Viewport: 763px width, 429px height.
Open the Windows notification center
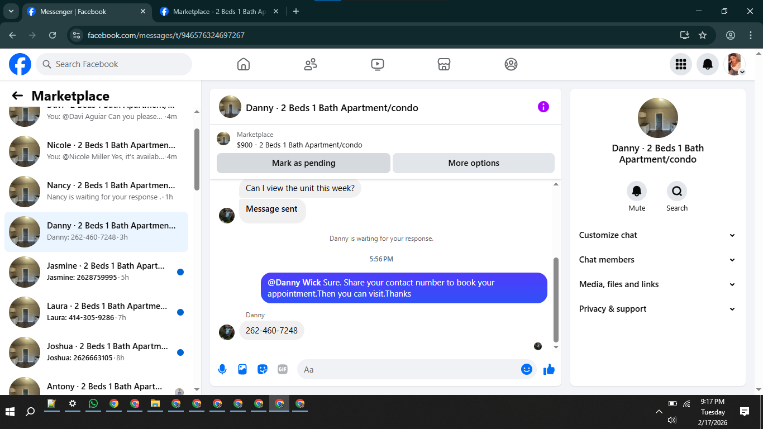tap(745, 412)
